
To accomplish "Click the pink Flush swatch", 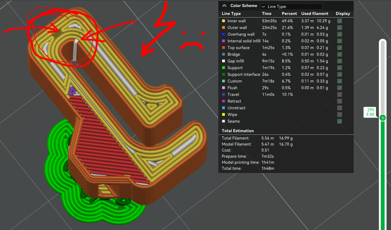I will (224, 88).
